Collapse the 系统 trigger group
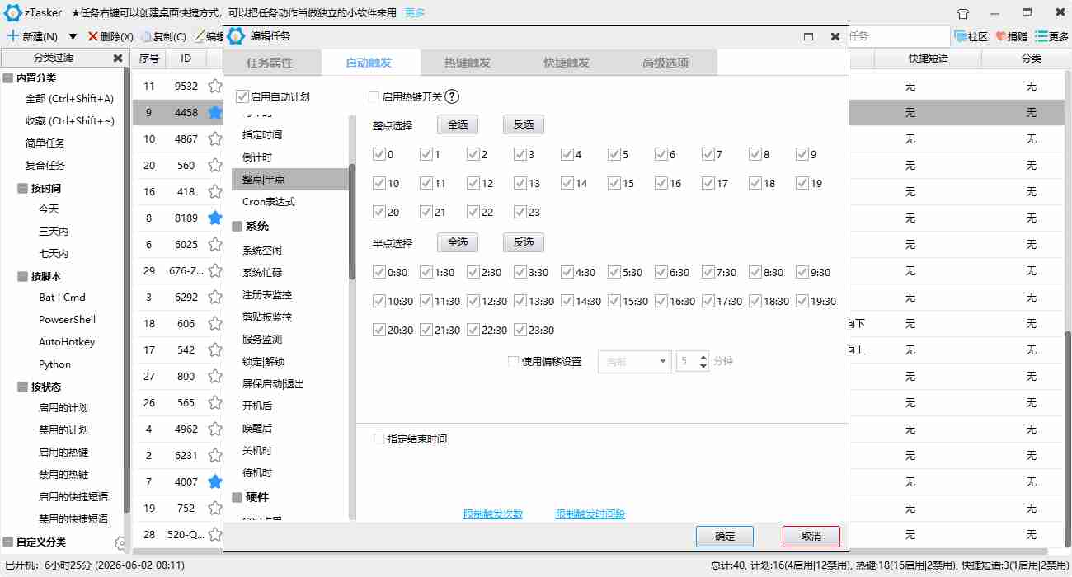Image resolution: width=1072 pixels, height=577 pixels. (237, 227)
